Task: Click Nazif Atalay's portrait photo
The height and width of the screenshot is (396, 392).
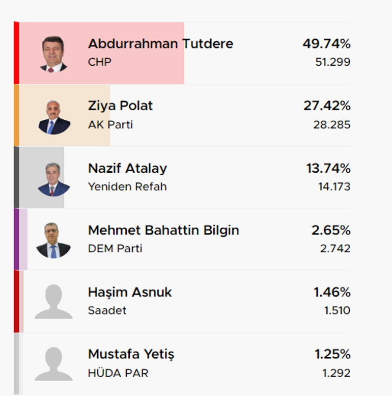Action: [x=54, y=179]
